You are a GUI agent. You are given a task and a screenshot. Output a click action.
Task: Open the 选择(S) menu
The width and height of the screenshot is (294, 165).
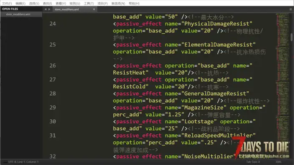pos(34,3)
